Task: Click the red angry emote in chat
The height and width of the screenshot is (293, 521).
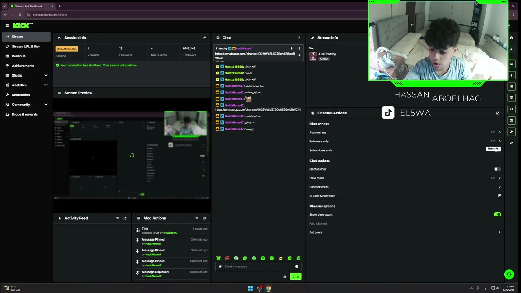Action: pyautogui.click(x=227, y=258)
